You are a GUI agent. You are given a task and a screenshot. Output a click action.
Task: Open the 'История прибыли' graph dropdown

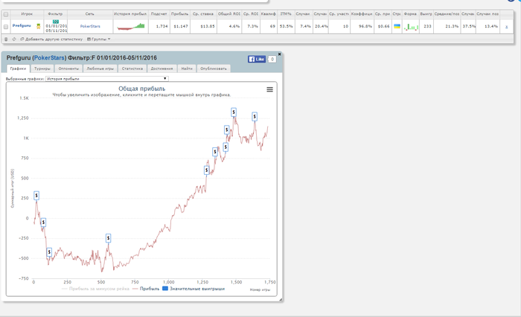coord(107,79)
